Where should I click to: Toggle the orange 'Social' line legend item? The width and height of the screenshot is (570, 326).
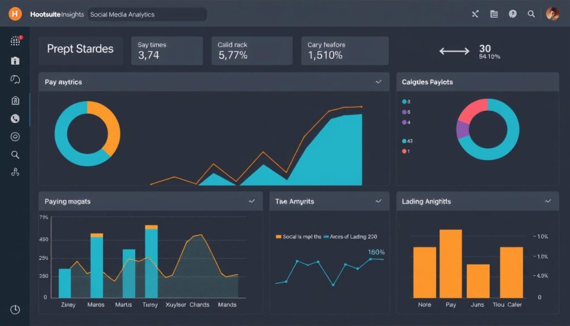[297, 237]
